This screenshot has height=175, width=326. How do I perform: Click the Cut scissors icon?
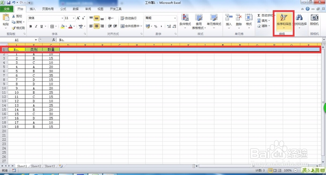[x=13, y=16]
